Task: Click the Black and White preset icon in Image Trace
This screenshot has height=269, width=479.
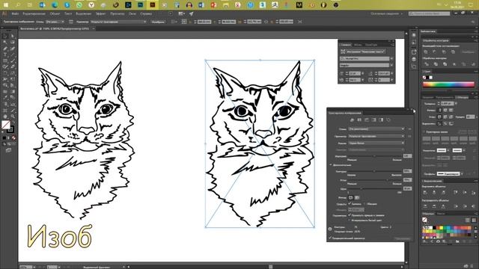Action: tap(381, 120)
